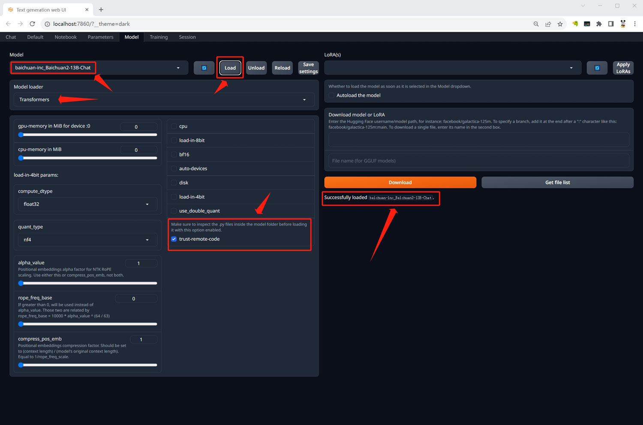Viewport: 643px width, 425px height.
Task: Click Get file list button
Action: click(x=558, y=183)
